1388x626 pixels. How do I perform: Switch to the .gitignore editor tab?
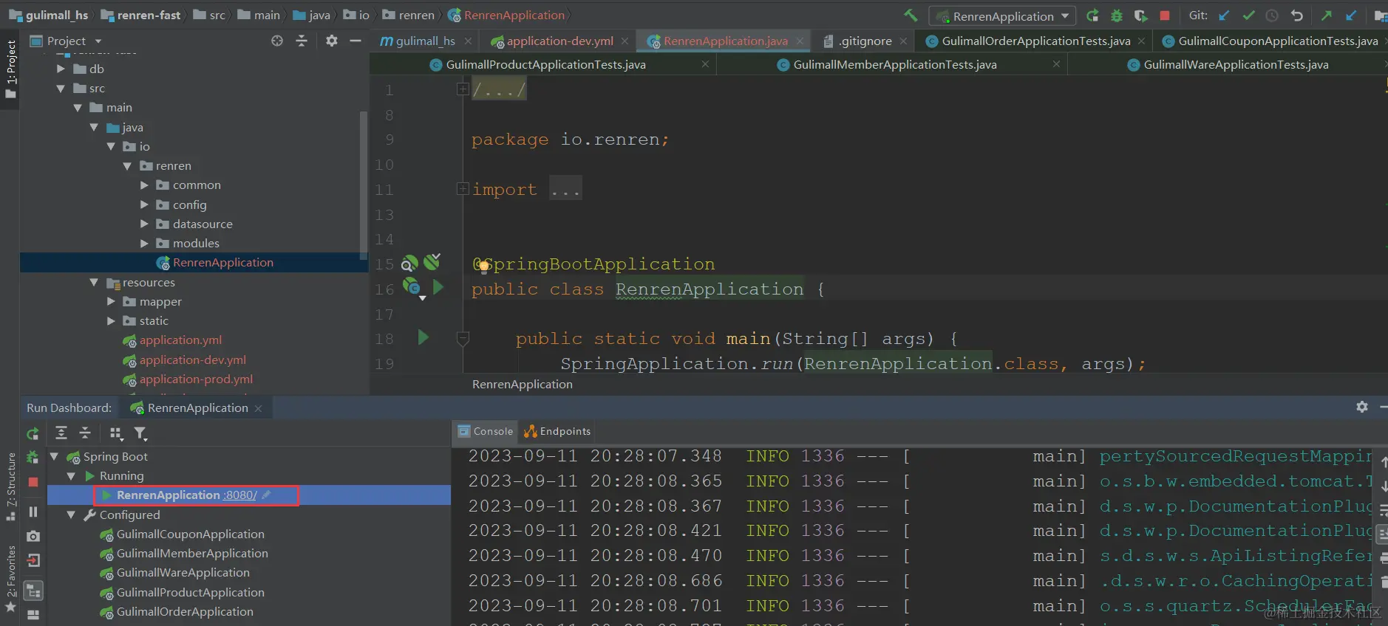click(865, 41)
